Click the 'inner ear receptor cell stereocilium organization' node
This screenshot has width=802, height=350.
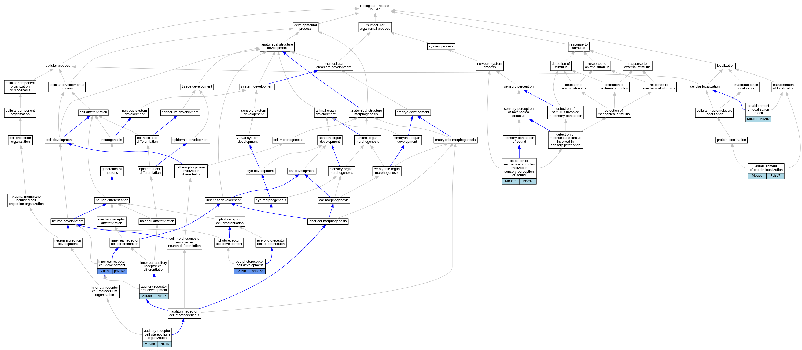point(105,291)
